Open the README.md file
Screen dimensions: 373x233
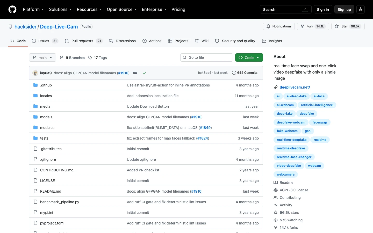pyautogui.click(x=51, y=191)
